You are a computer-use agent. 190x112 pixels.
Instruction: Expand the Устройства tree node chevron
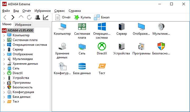(4, 78)
